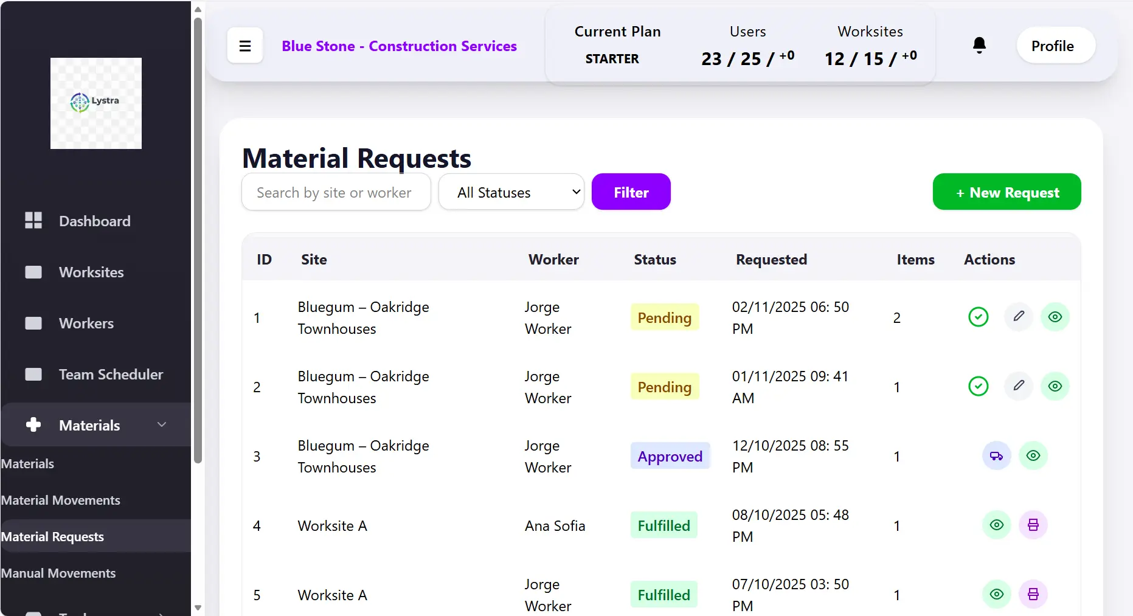Click the Items column header
Screen dimensions: 1133x616
click(915, 260)
